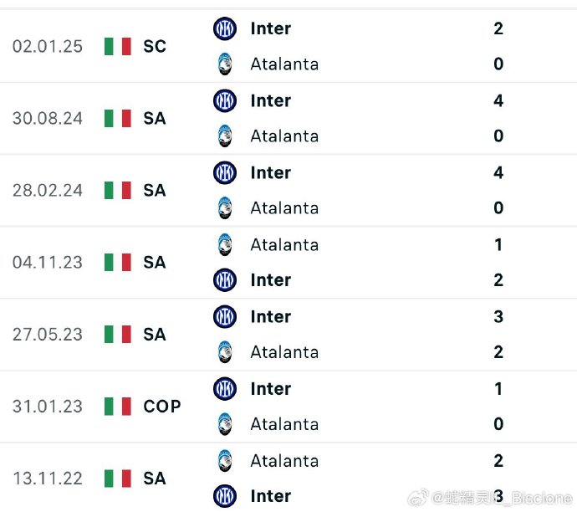The width and height of the screenshot is (577, 512).
Task: Open the COP competition label
Action: [x=162, y=407]
